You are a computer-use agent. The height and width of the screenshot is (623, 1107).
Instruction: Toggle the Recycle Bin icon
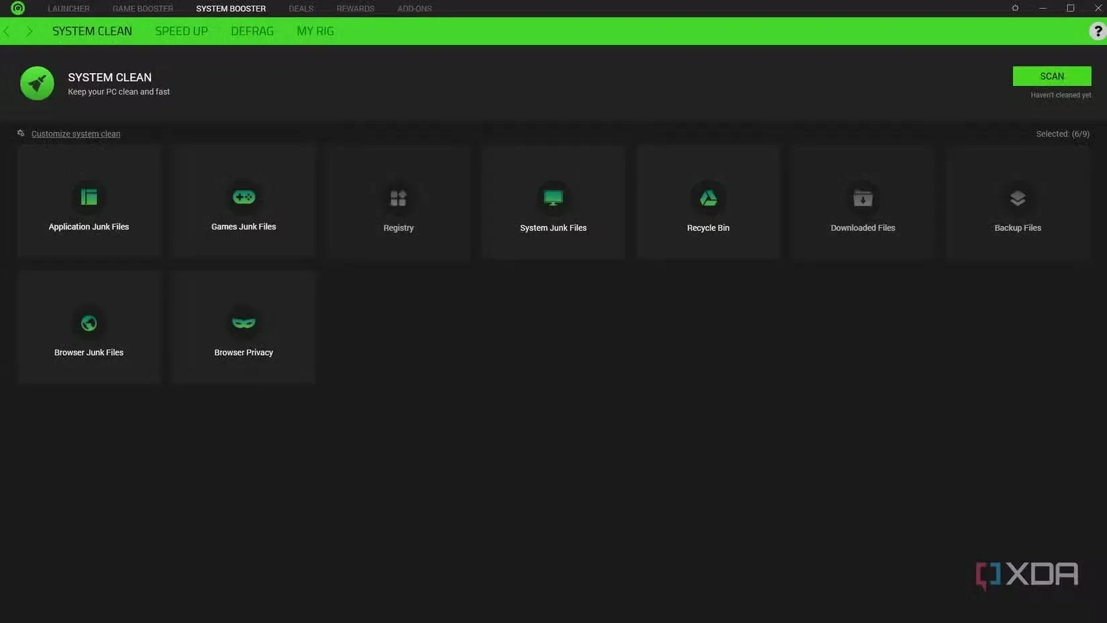708,198
